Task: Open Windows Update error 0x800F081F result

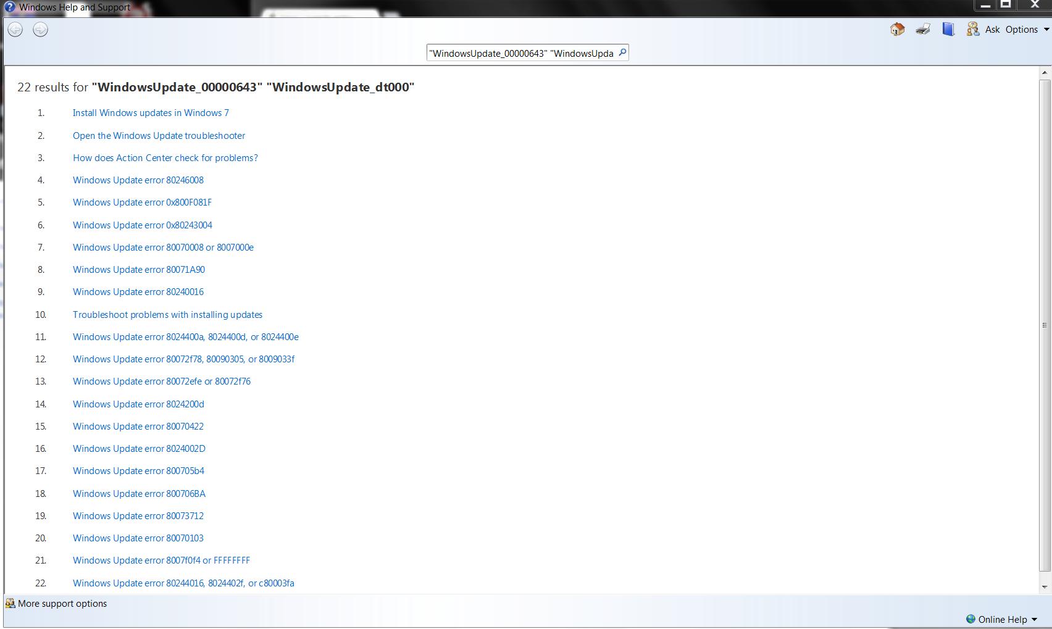Action: coord(142,202)
